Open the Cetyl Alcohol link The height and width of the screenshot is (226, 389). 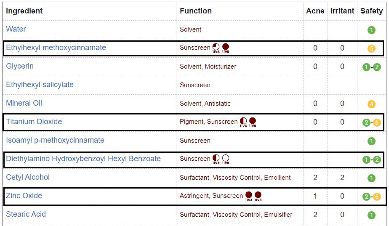tap(28, 177)
